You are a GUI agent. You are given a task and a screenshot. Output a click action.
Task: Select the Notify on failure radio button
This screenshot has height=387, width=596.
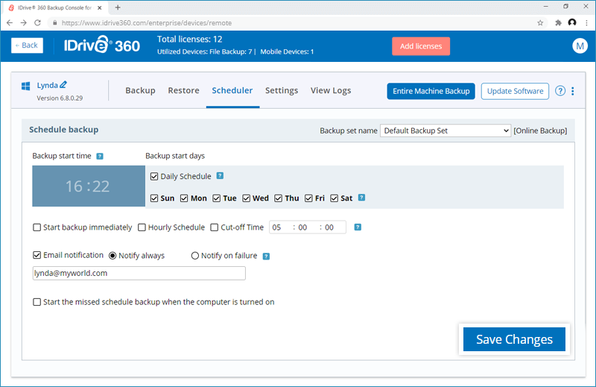195,256
